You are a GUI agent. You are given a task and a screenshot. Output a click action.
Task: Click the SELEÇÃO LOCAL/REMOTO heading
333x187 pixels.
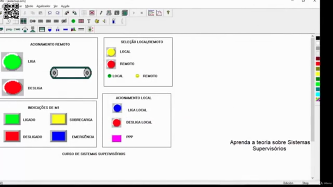coord(142,42)
